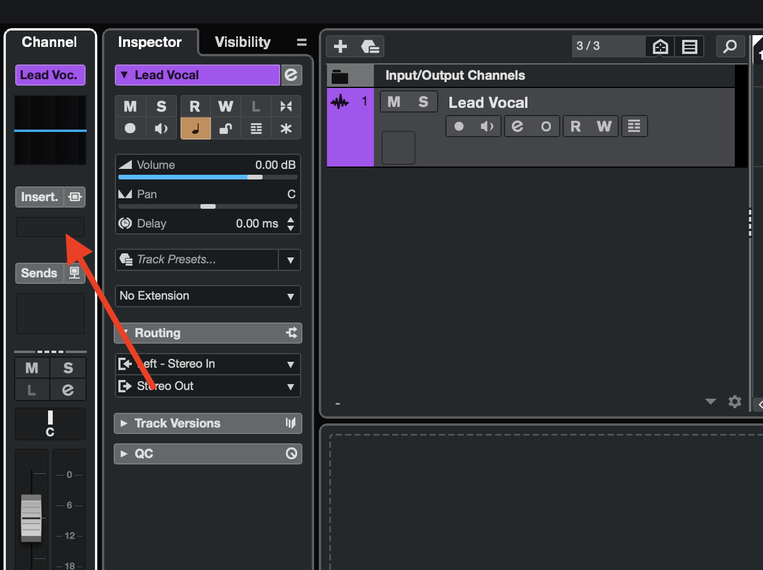
Task: Solo the Lead Vocal track in track list
Action: point(423,102)
